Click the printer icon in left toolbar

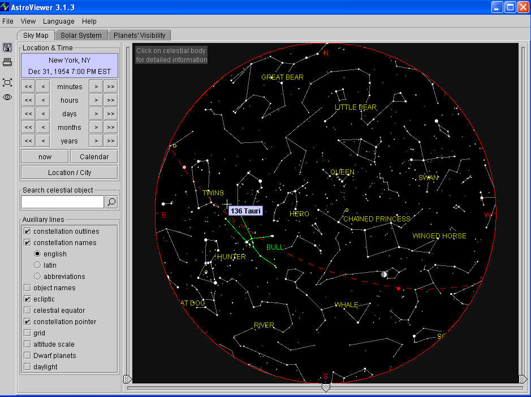[7, 62]
